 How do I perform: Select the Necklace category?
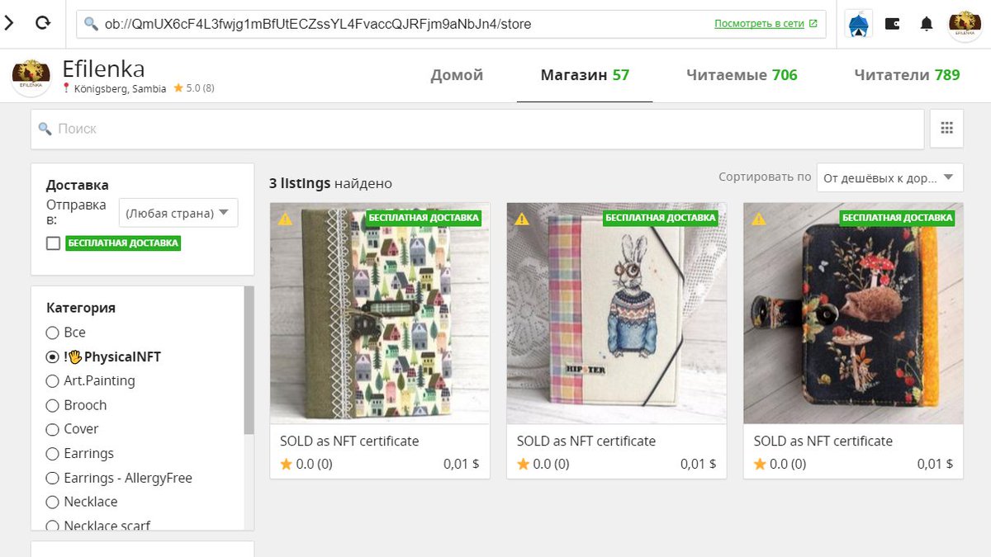53,502
